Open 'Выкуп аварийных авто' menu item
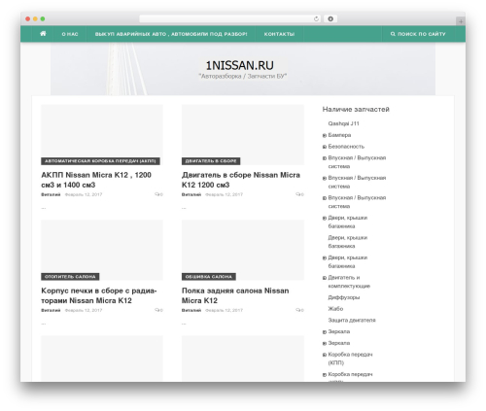Image resolution: width=486 pixels, height=411 pixels. click(171, 34)
